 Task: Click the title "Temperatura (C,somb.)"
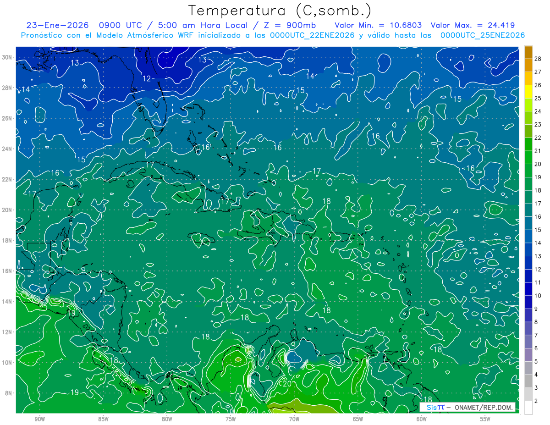point(280,10)
